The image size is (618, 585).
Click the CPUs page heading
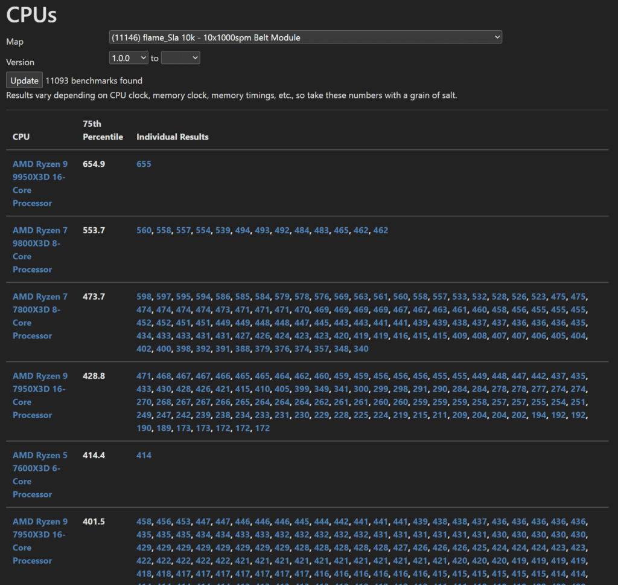(x=31, y=15)
